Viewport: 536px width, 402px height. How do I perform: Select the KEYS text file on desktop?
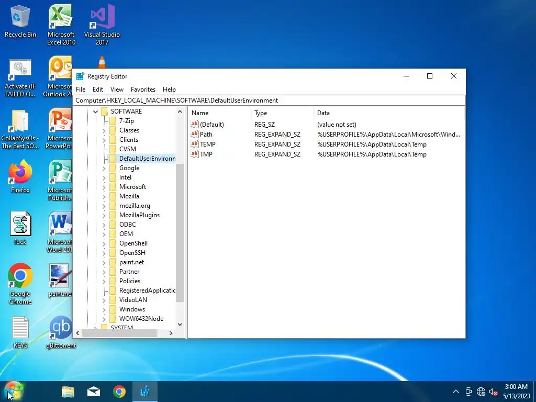tap(20, 332)
